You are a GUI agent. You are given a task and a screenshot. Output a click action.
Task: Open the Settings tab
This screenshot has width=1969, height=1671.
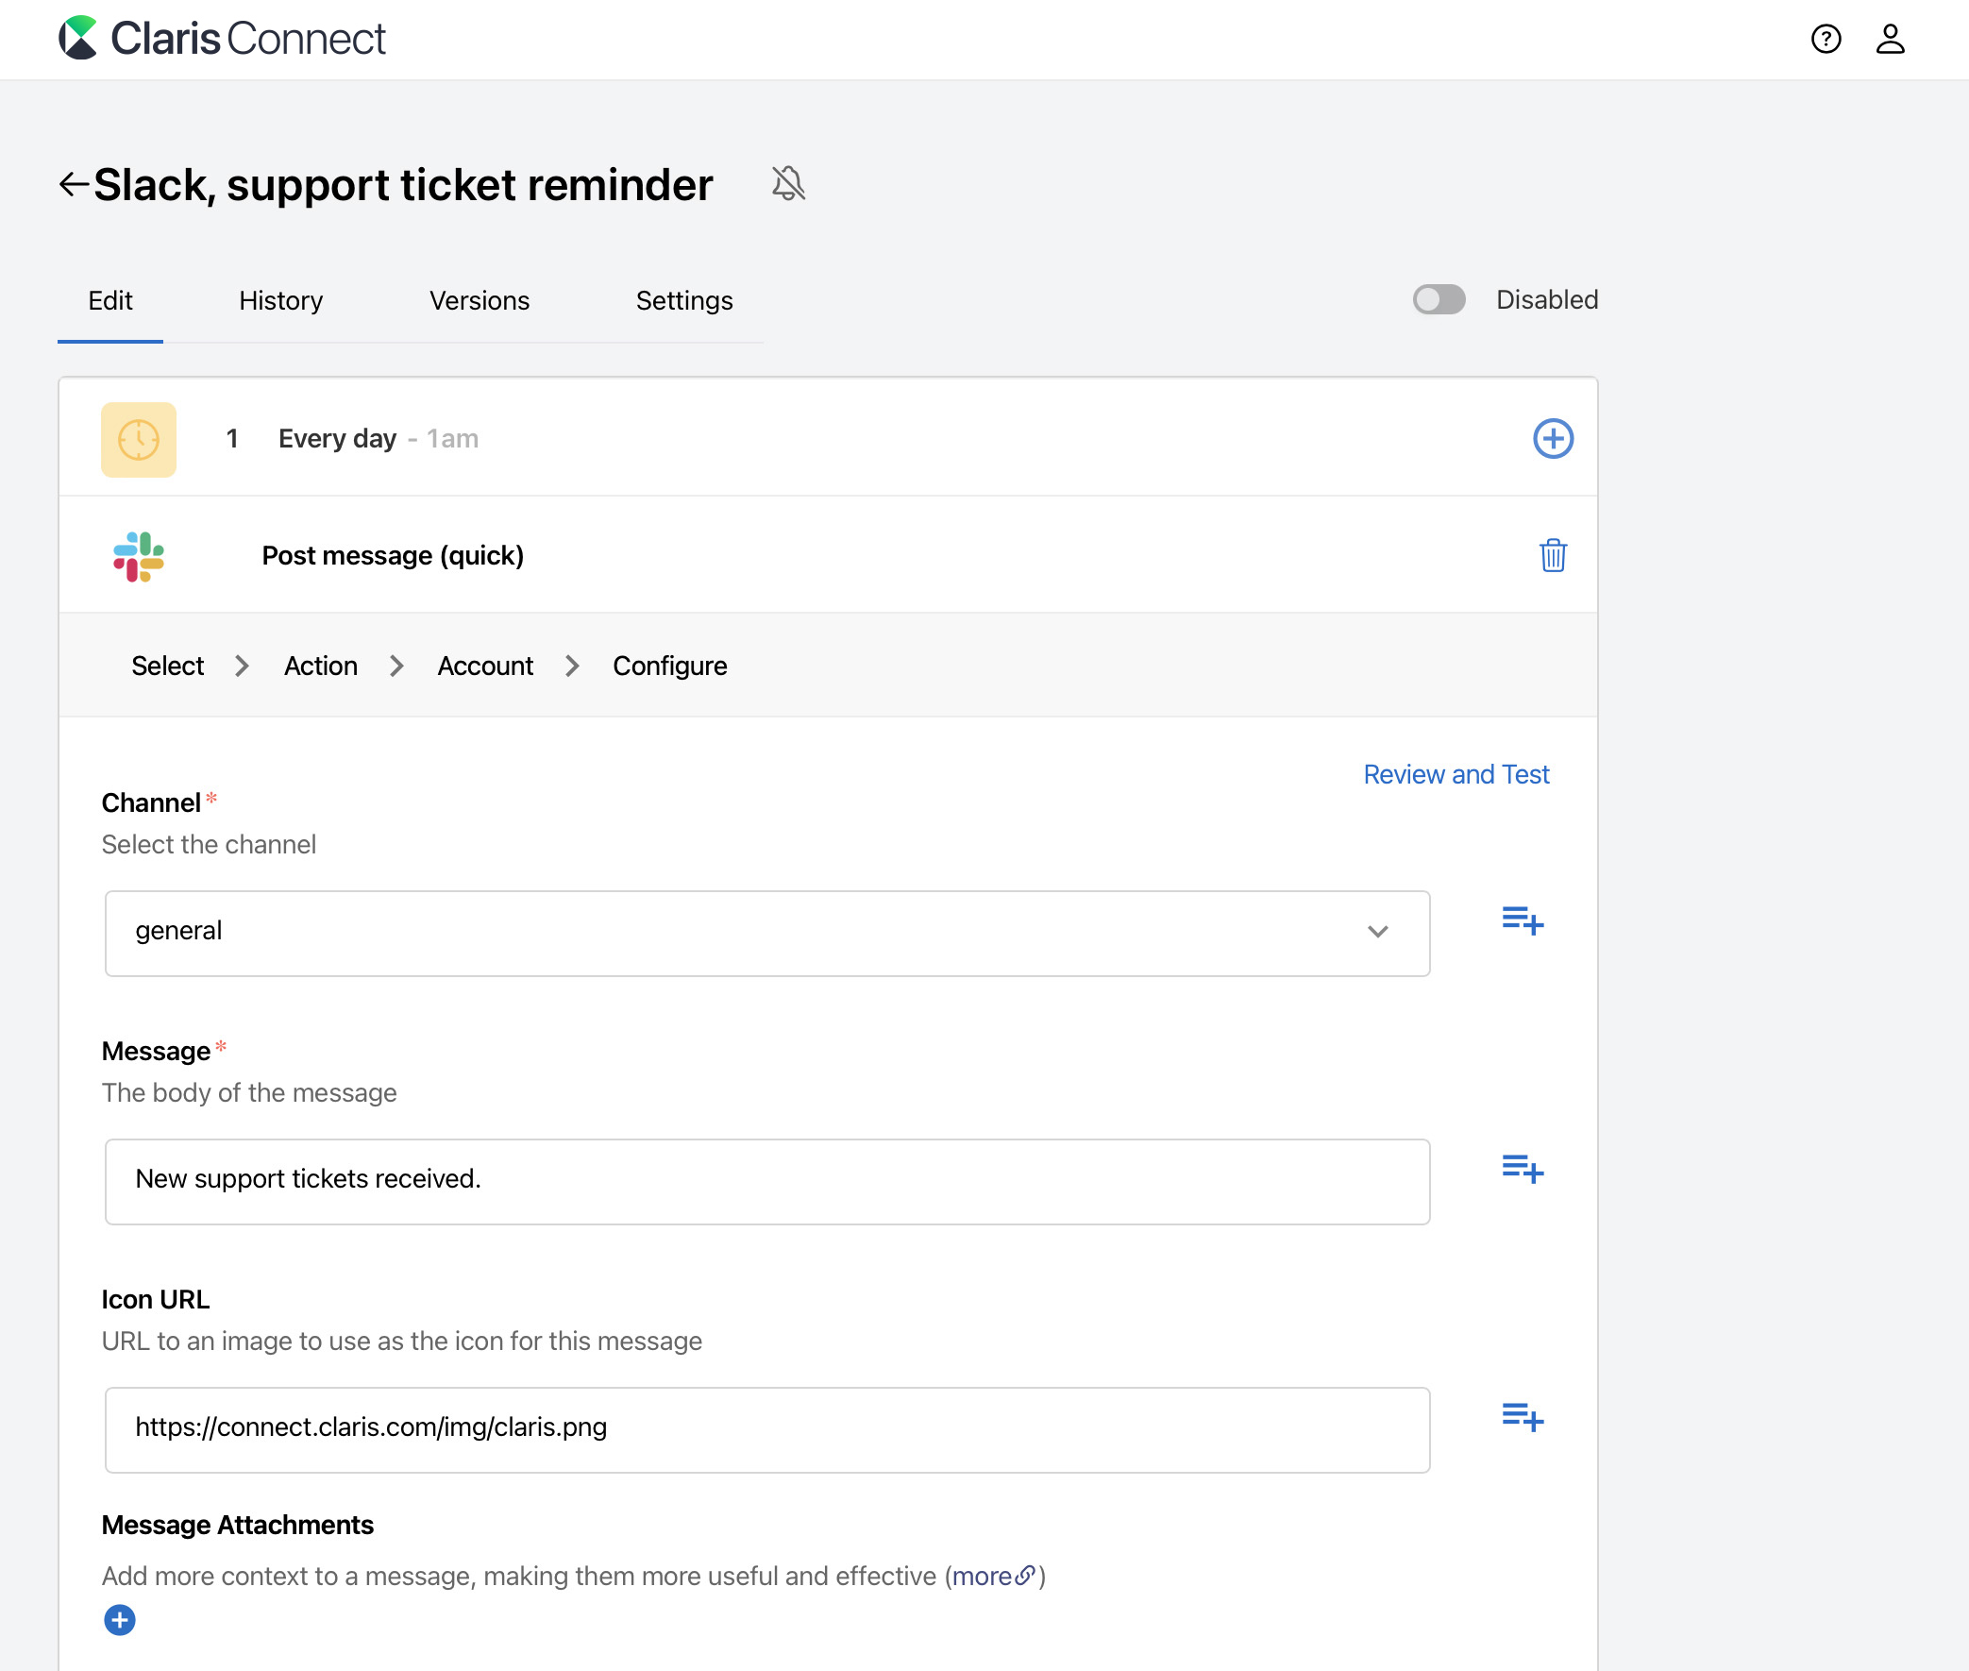pyautogui.click(x=683, y=300)
